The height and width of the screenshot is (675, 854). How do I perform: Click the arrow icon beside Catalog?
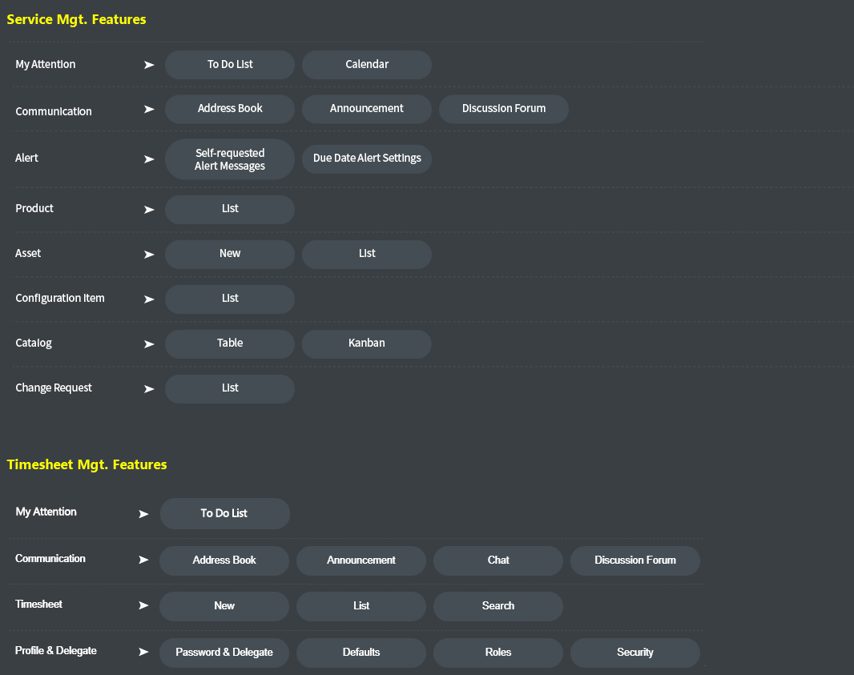coord(149,344)
